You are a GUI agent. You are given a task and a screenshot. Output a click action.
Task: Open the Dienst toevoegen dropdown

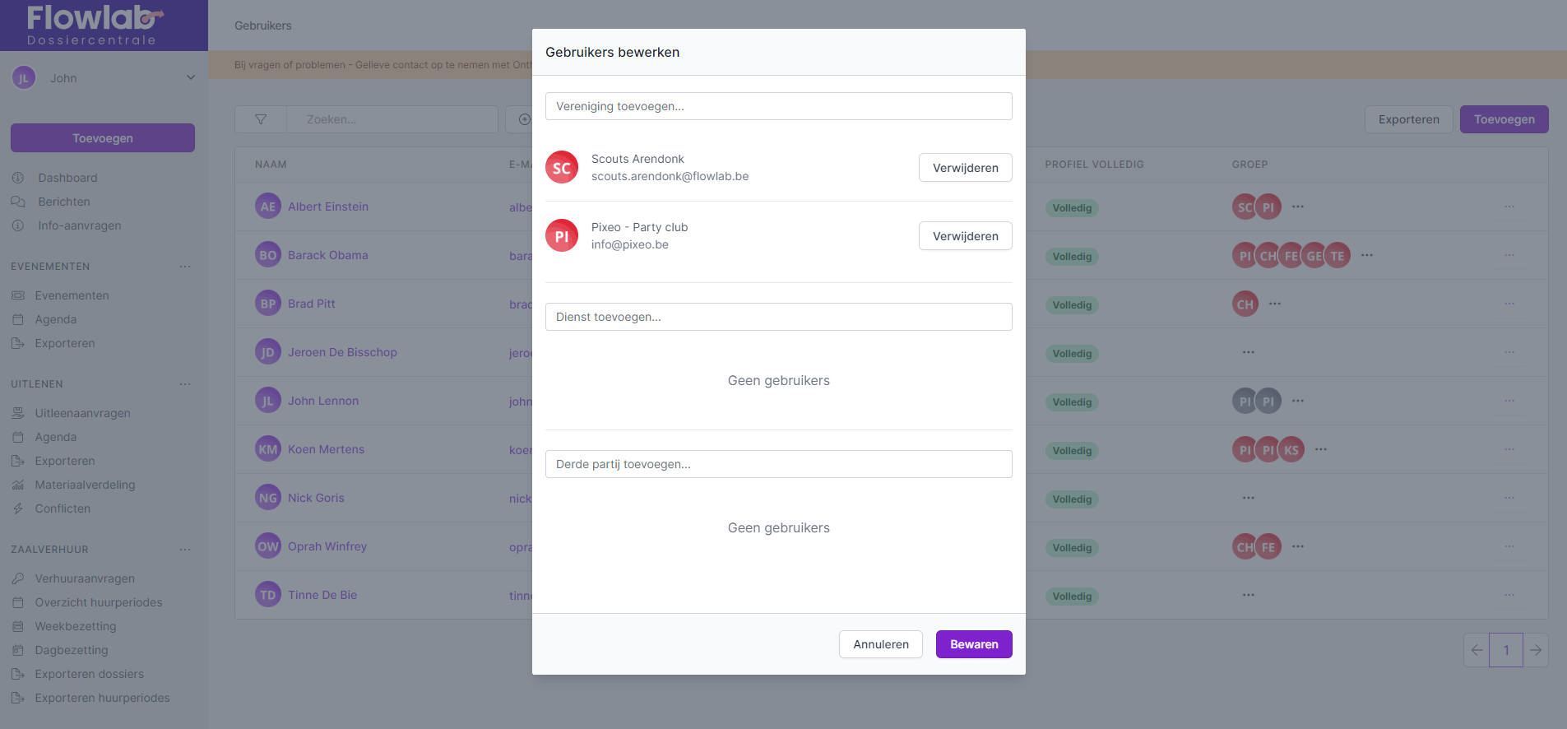click(778, 317)
